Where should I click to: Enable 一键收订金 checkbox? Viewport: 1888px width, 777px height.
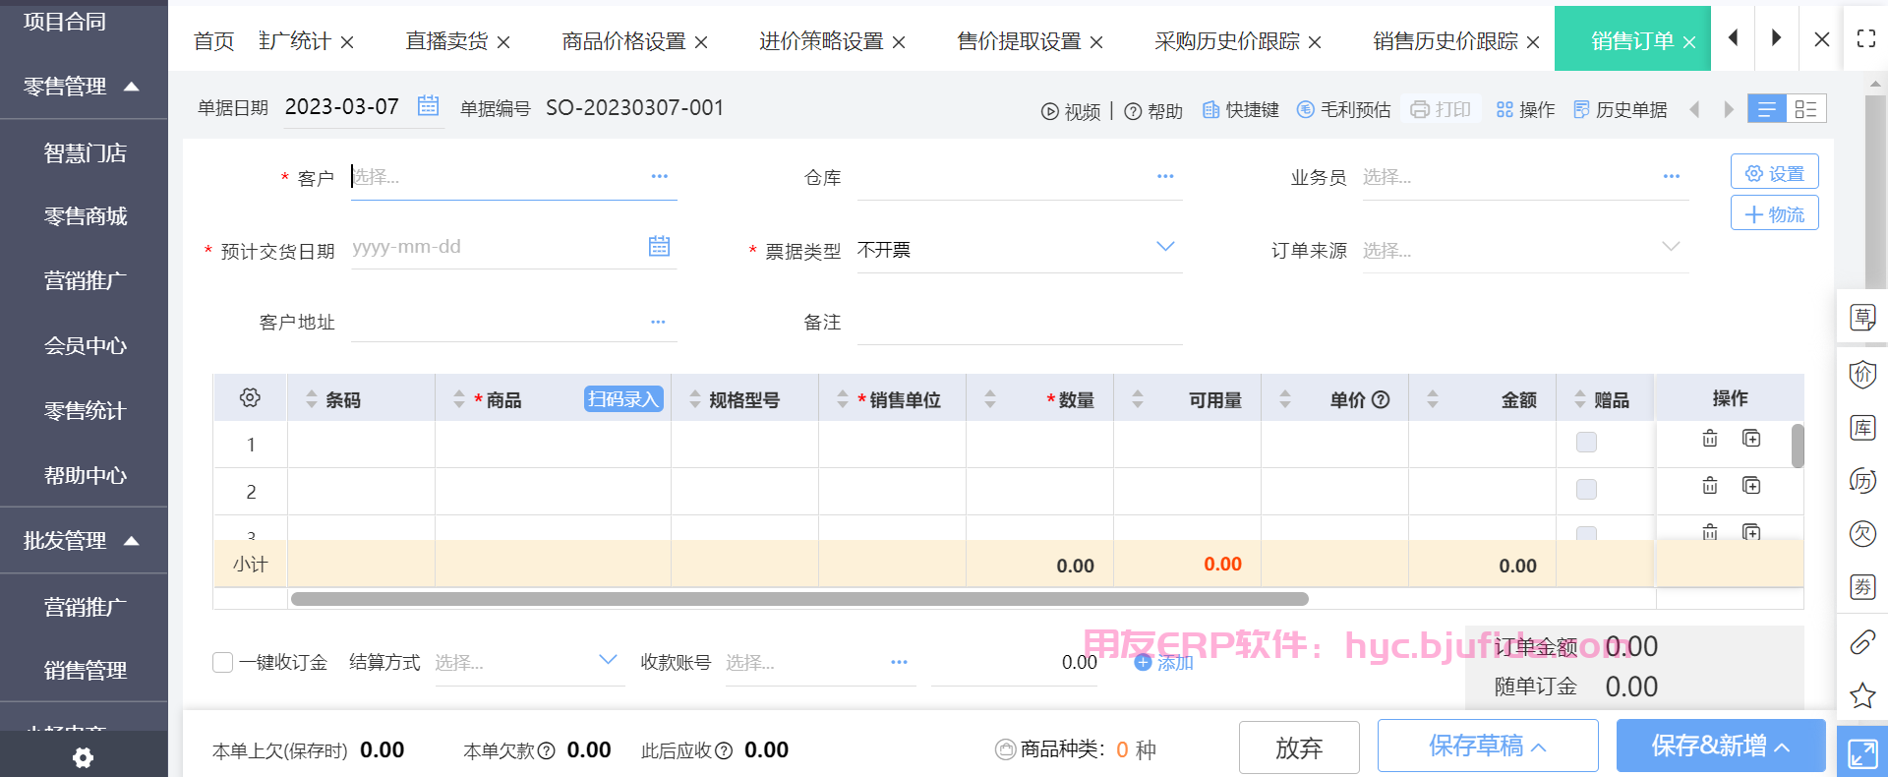(x=223, y=662)
